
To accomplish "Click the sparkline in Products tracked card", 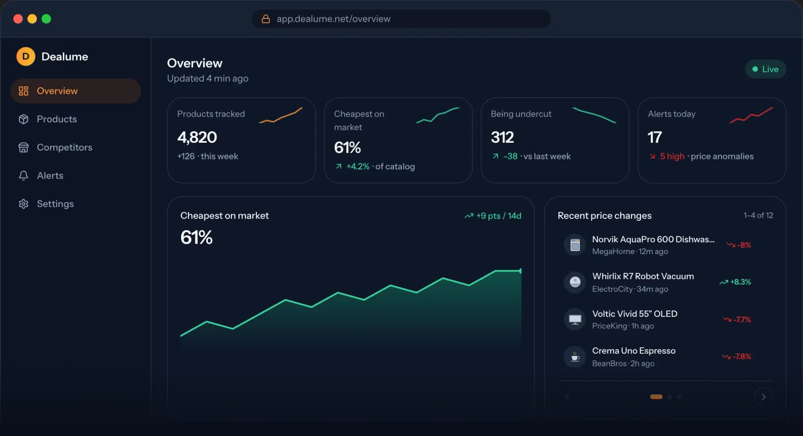I will (x=281, y=115).
